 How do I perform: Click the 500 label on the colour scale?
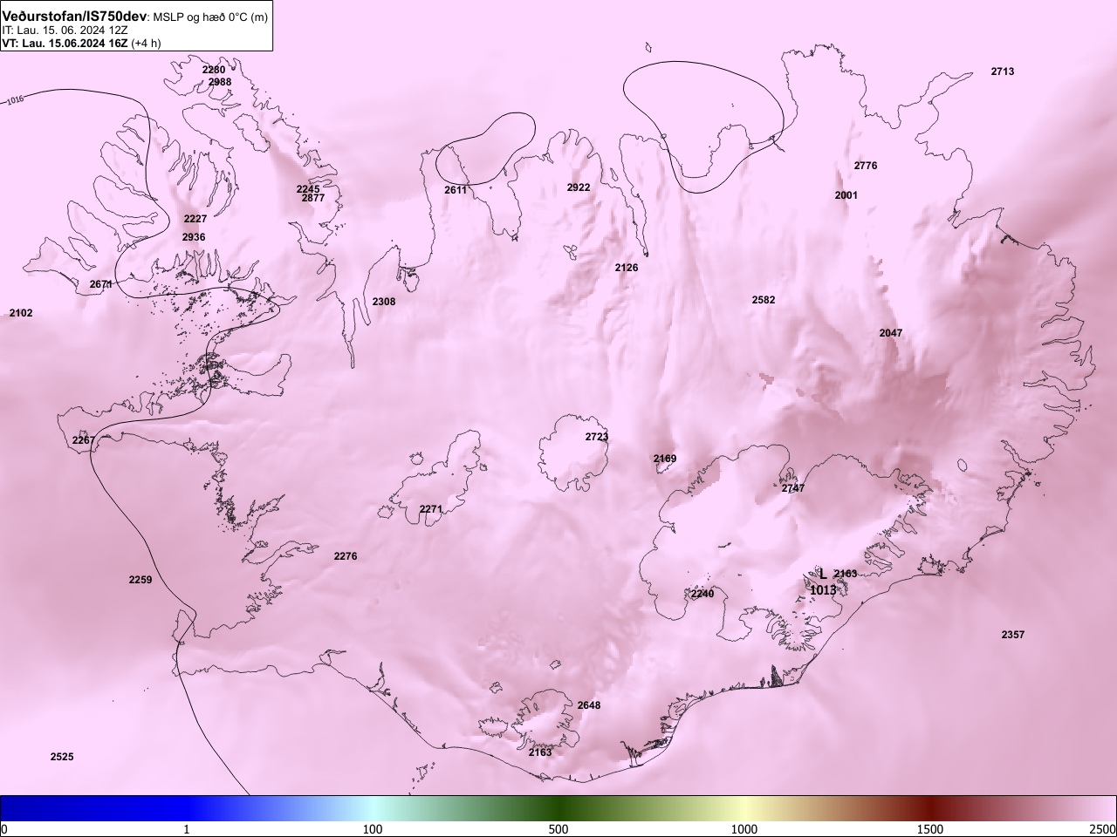[558, 828]
